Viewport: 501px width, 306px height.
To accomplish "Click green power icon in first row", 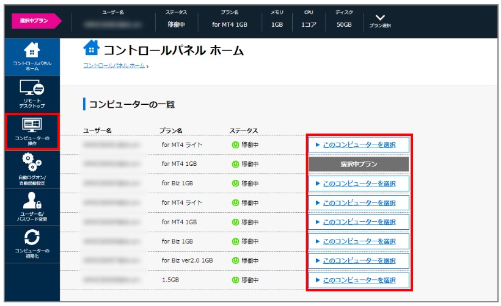I will click(235, 145).
